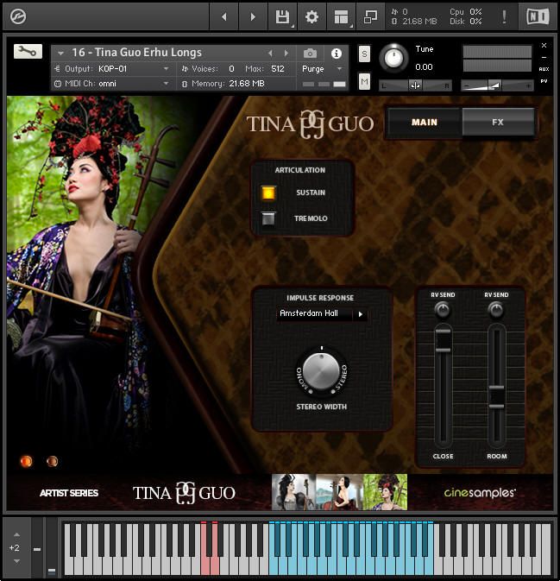Click the bright orange light on the photo
The image size is (560, 581).
pos(26,461)
